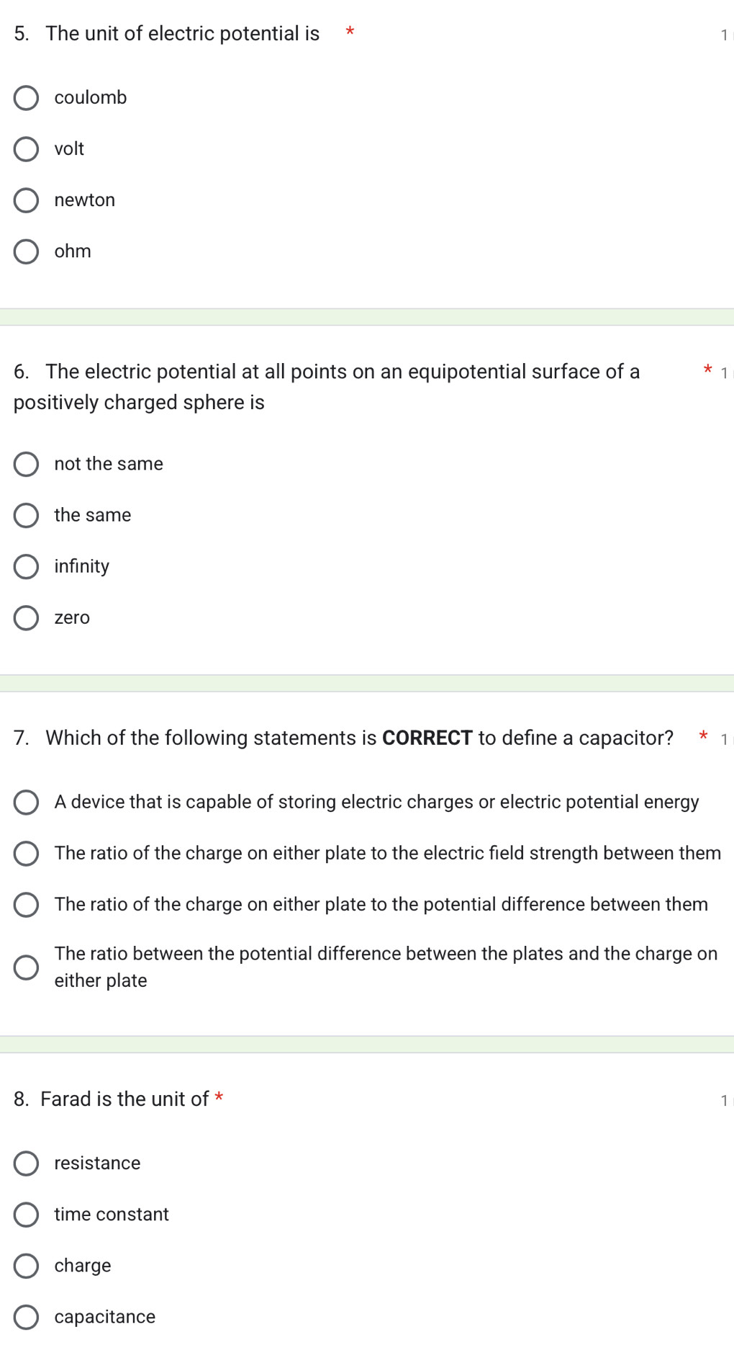Pick zero for the equipotential surface question
The height and width of the screenshot is (1345, 734).
tap(27, 617)
